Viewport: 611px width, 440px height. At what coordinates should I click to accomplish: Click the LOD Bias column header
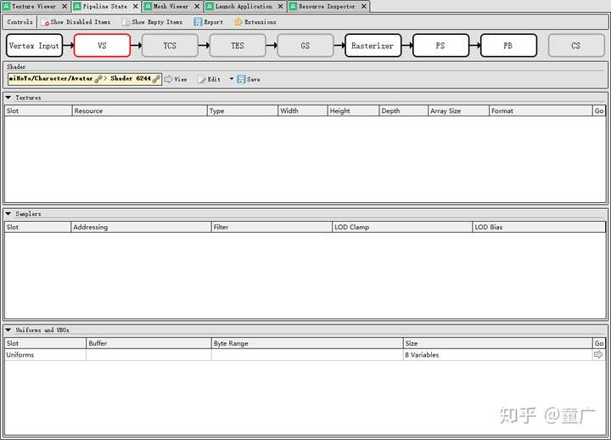click(x=539, y=227)
